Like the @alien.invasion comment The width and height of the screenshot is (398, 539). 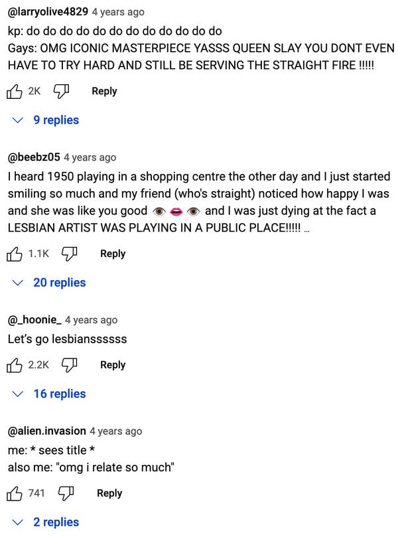14,494
